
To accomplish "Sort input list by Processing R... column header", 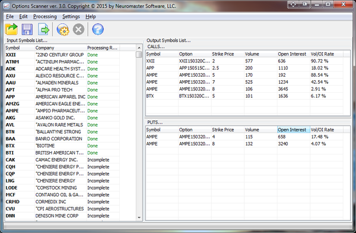I will [x=103, y=48].
